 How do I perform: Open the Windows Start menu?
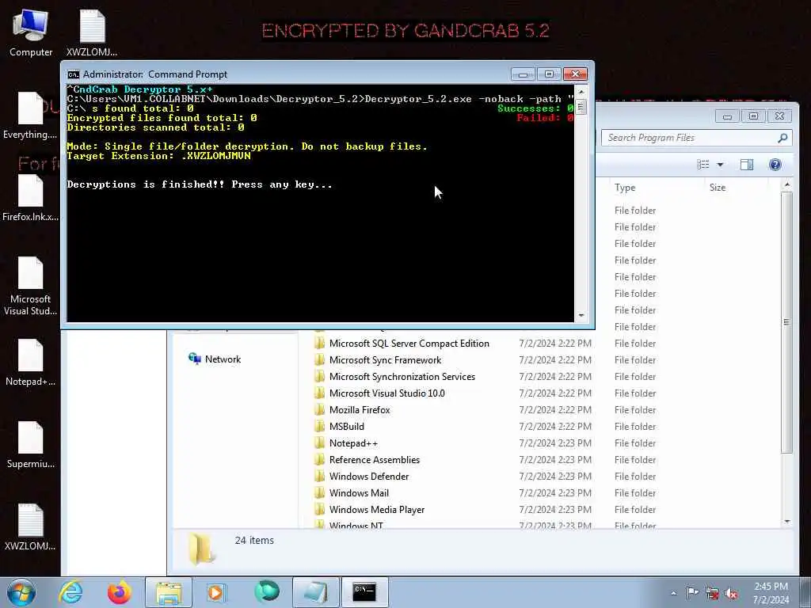tap(21, 592)
